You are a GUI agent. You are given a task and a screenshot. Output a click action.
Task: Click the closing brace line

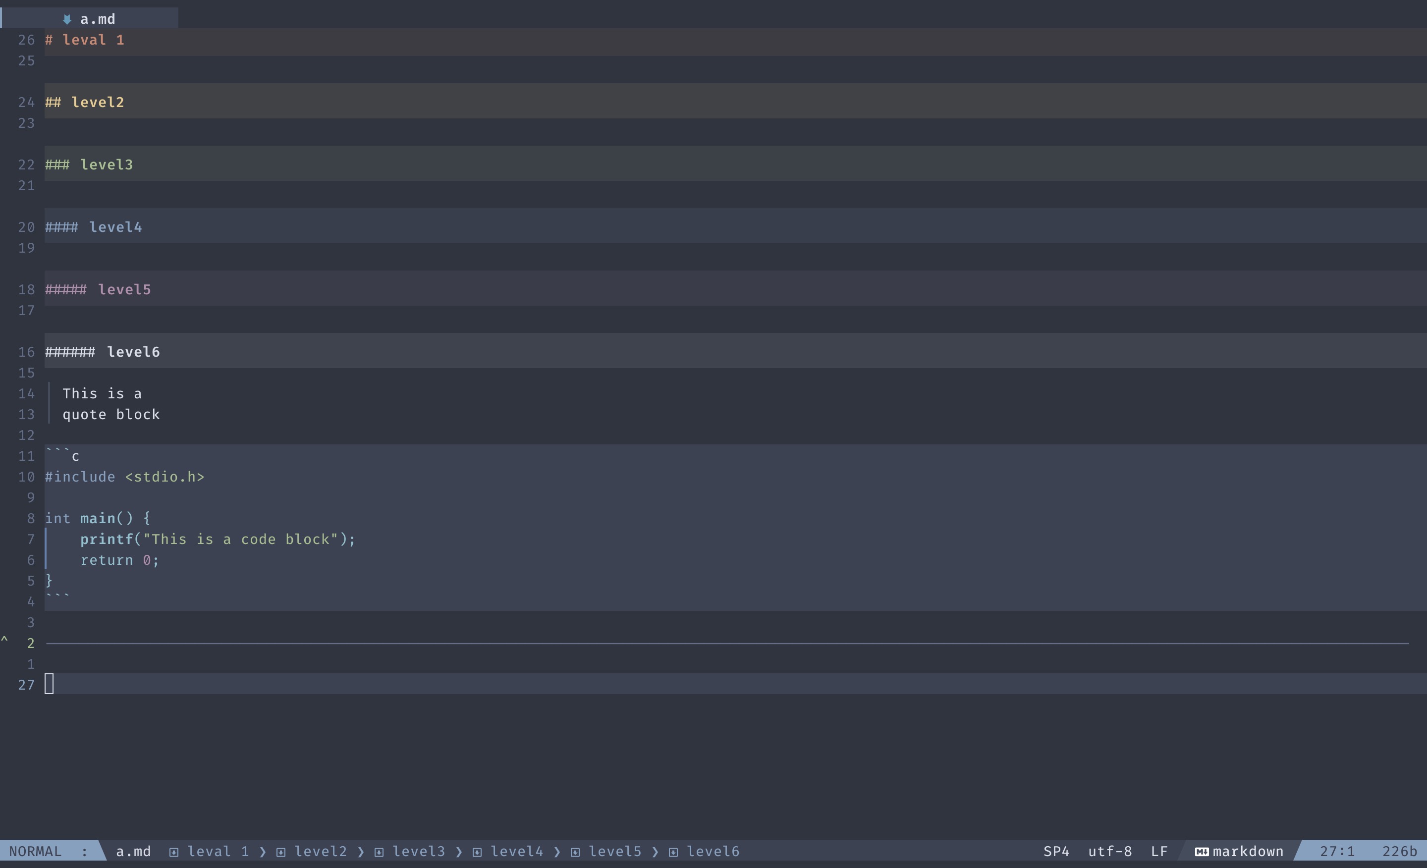click(49, 580)
